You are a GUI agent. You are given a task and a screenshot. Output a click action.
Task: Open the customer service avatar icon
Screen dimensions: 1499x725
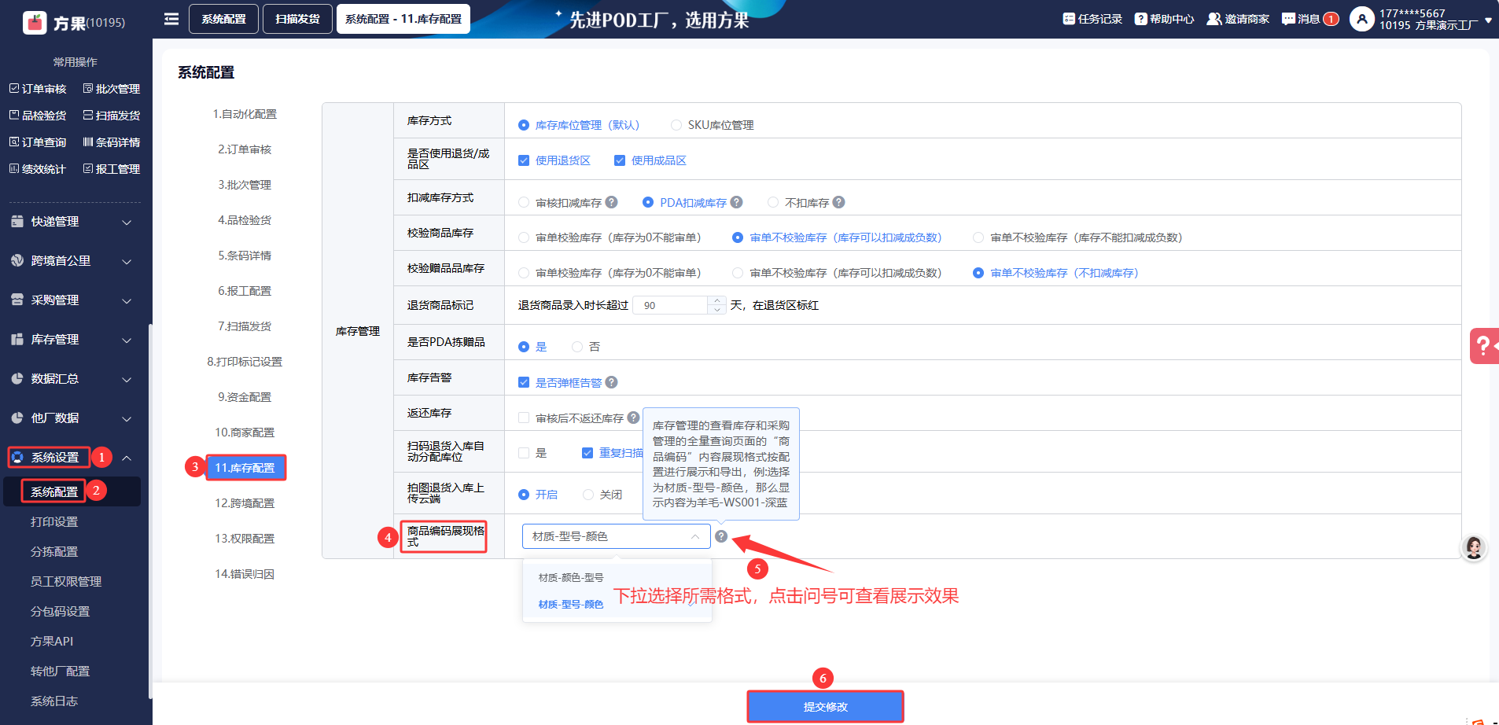(1473, 548)
